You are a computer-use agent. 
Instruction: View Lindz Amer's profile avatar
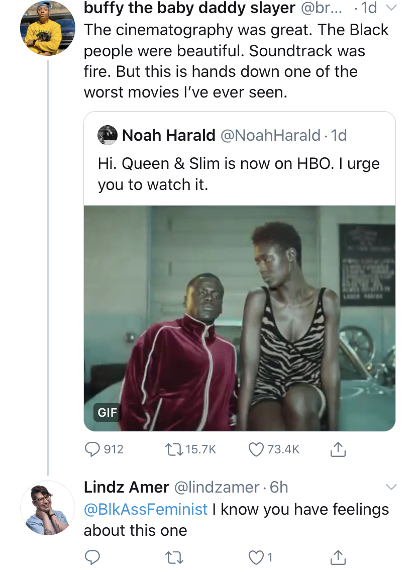pos(48,508)
